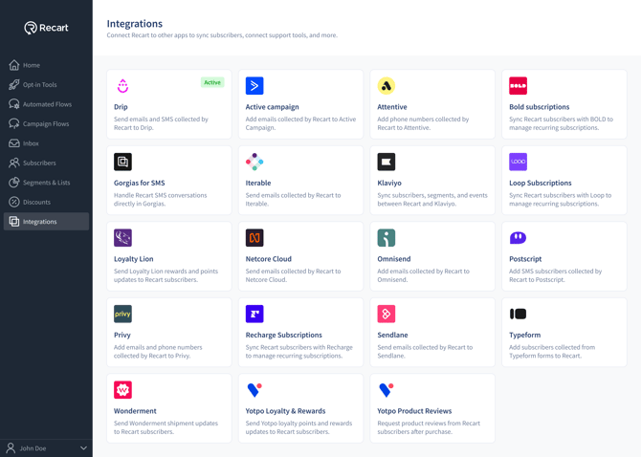Click the Opt-in Tools rocket icon

14,84
